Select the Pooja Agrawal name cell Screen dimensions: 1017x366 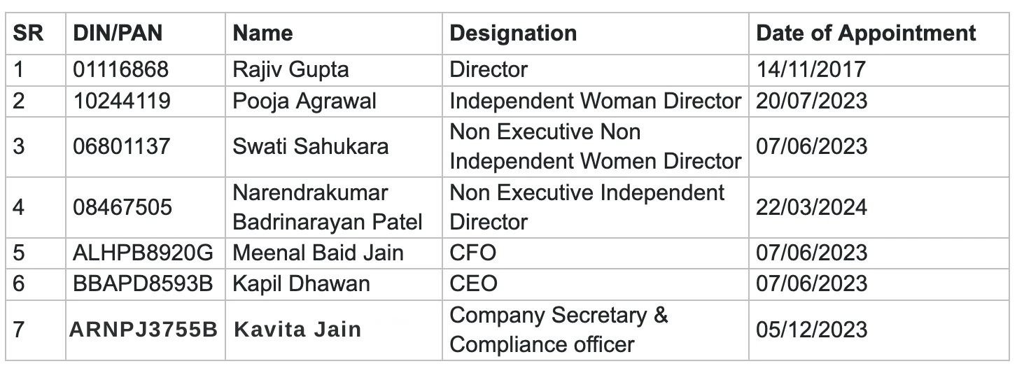[304, 101]
